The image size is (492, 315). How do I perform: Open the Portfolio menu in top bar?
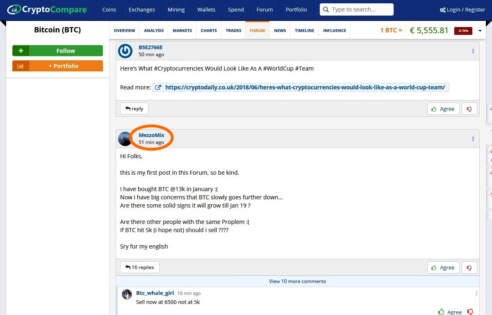point(296,10)
